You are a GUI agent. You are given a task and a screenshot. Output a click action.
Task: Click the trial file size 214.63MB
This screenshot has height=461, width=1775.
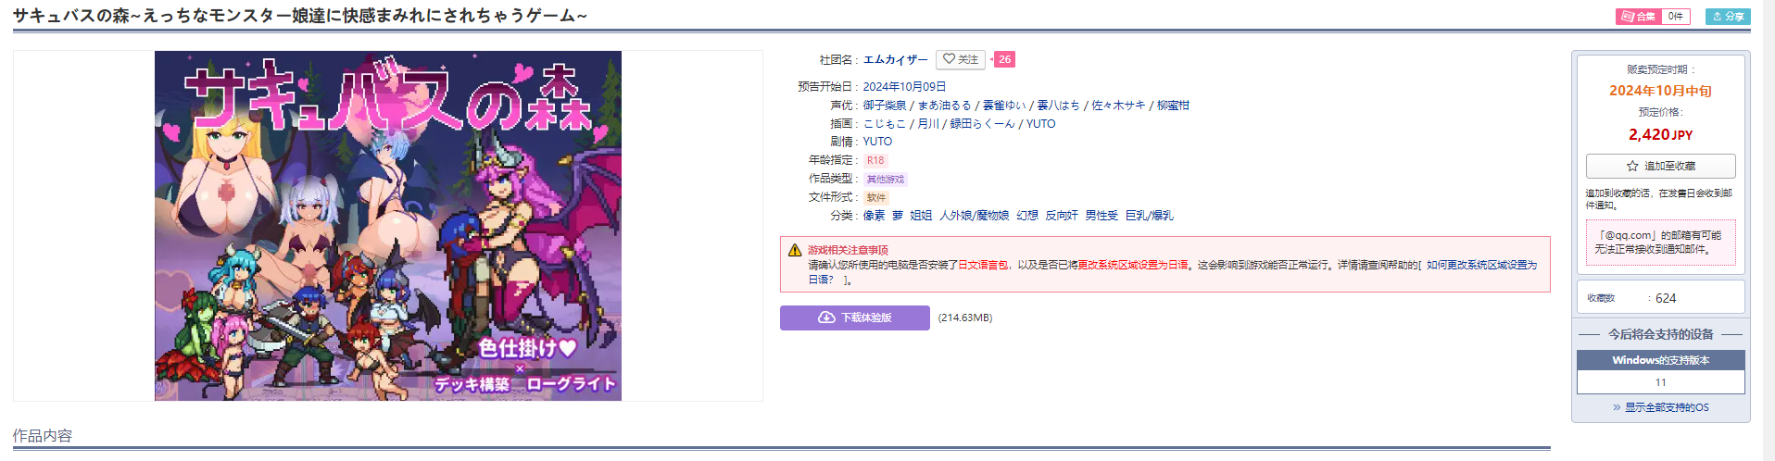click(x=965, y=318)
